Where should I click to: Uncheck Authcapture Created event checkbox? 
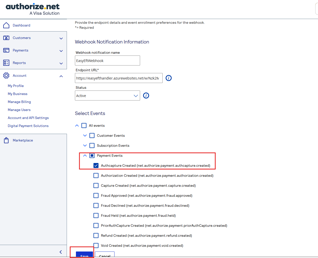96,165
